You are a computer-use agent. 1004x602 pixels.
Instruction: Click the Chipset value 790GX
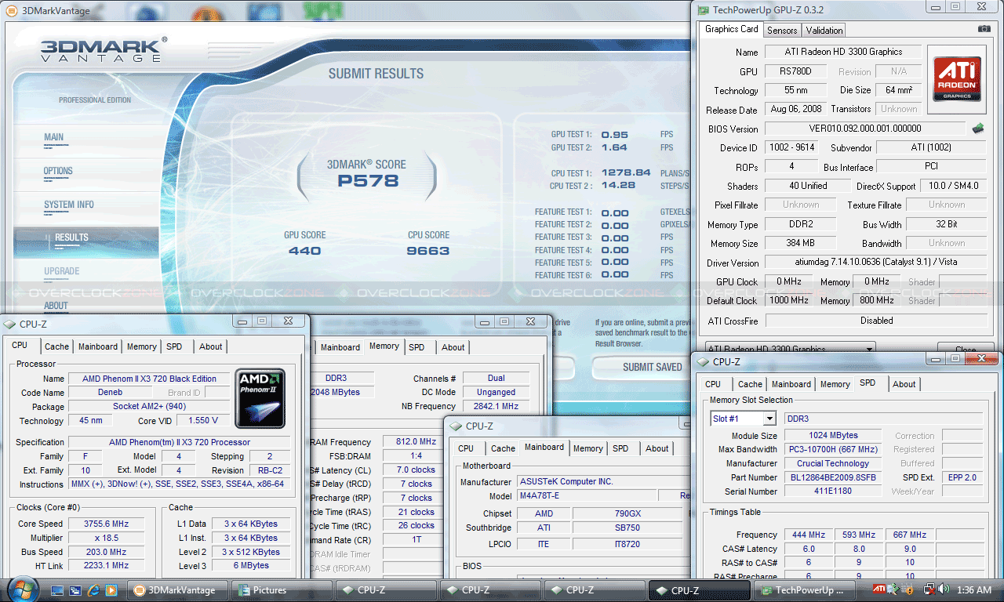(628, 513)
